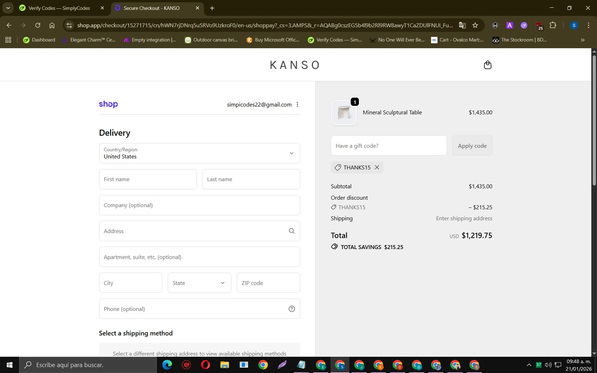The height and width of the screenshot is (373, 597).
Task: Open the extension with the 25 badge
Action: pos(539,26)
